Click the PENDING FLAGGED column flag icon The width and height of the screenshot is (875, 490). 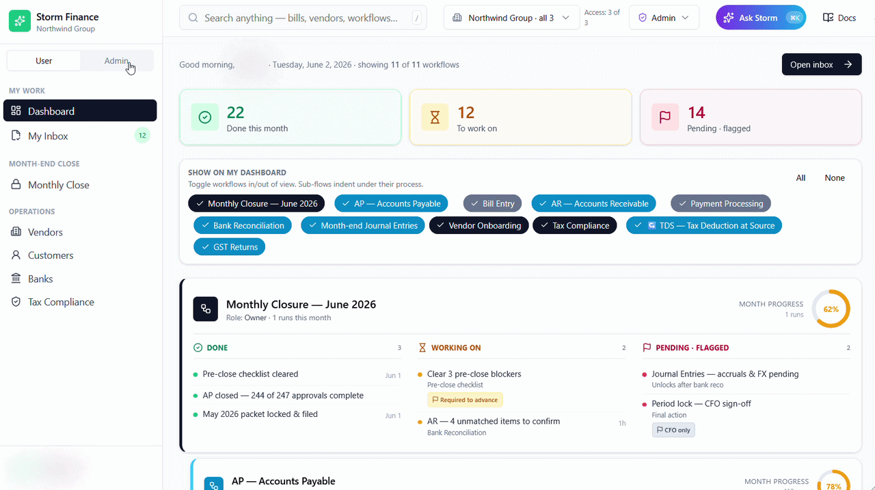pos(647,347)
